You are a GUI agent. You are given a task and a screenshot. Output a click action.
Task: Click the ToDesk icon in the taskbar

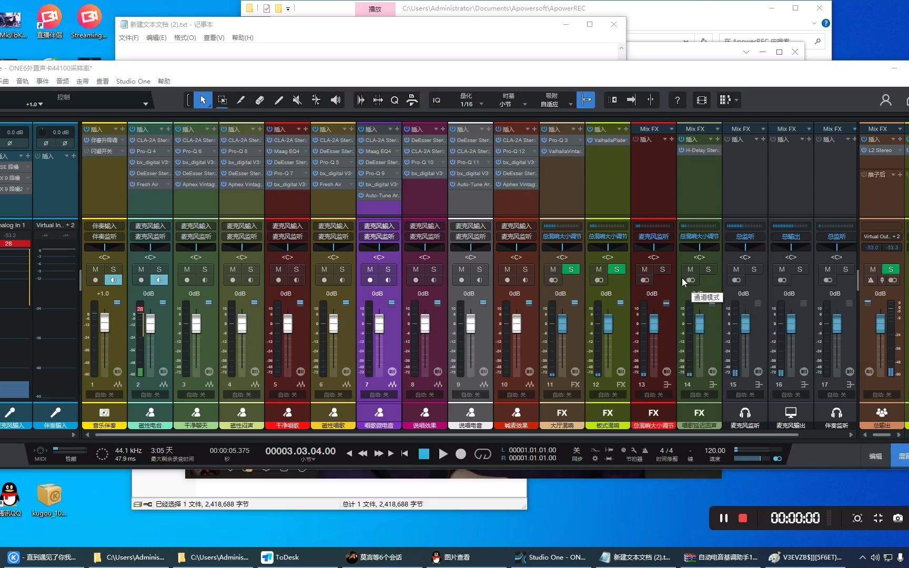(267, 557)
